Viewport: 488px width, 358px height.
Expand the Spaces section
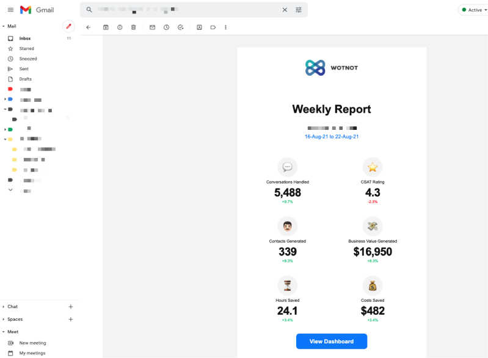4,319
